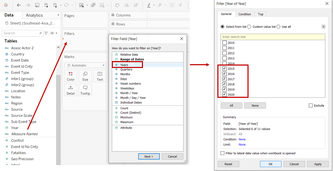Click the Tooltip marks card

pyautogui.click(x=85, y=90)
